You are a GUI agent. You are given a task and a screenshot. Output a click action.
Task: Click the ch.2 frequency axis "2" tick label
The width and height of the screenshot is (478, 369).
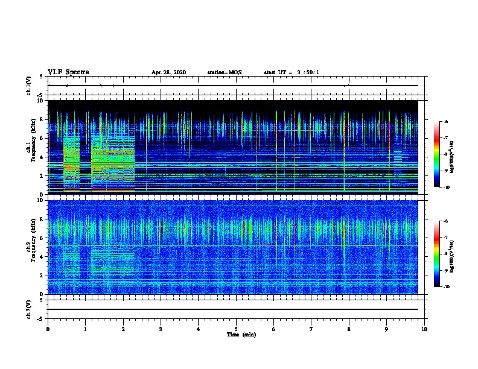click(42, 276)
